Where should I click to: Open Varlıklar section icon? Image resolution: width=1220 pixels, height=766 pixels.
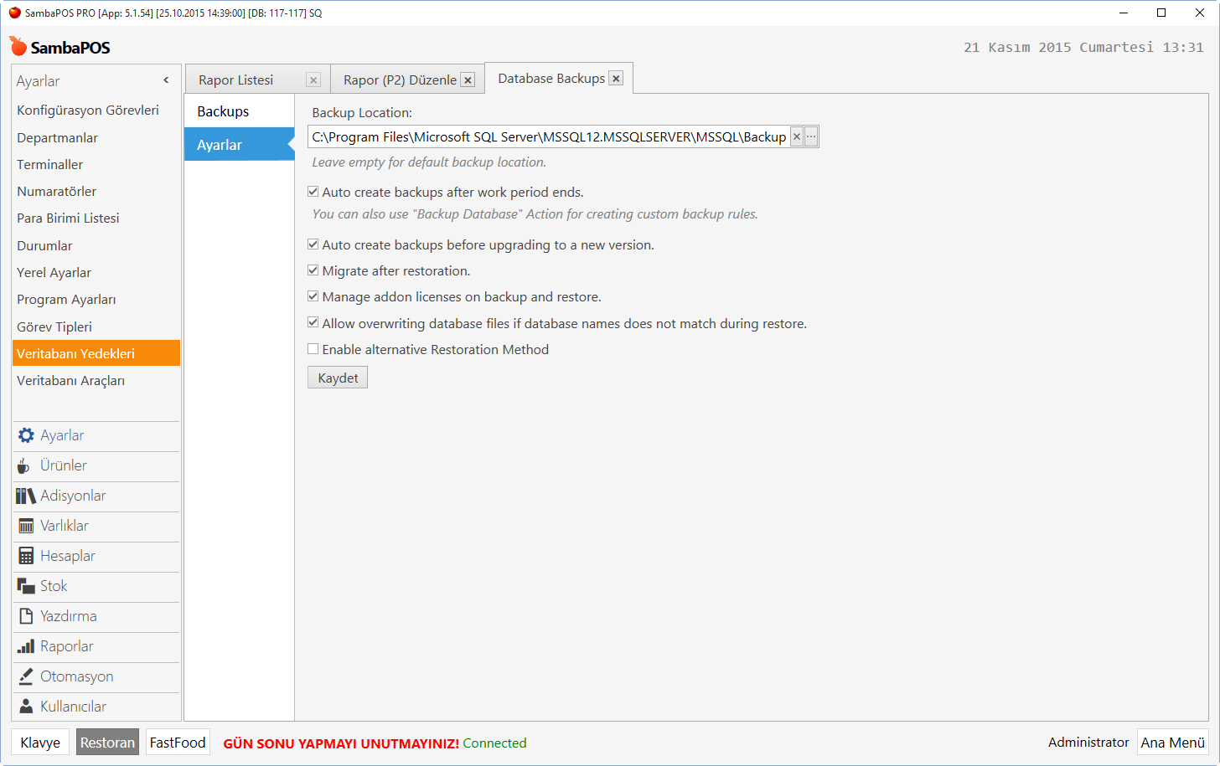coord(25,527)
